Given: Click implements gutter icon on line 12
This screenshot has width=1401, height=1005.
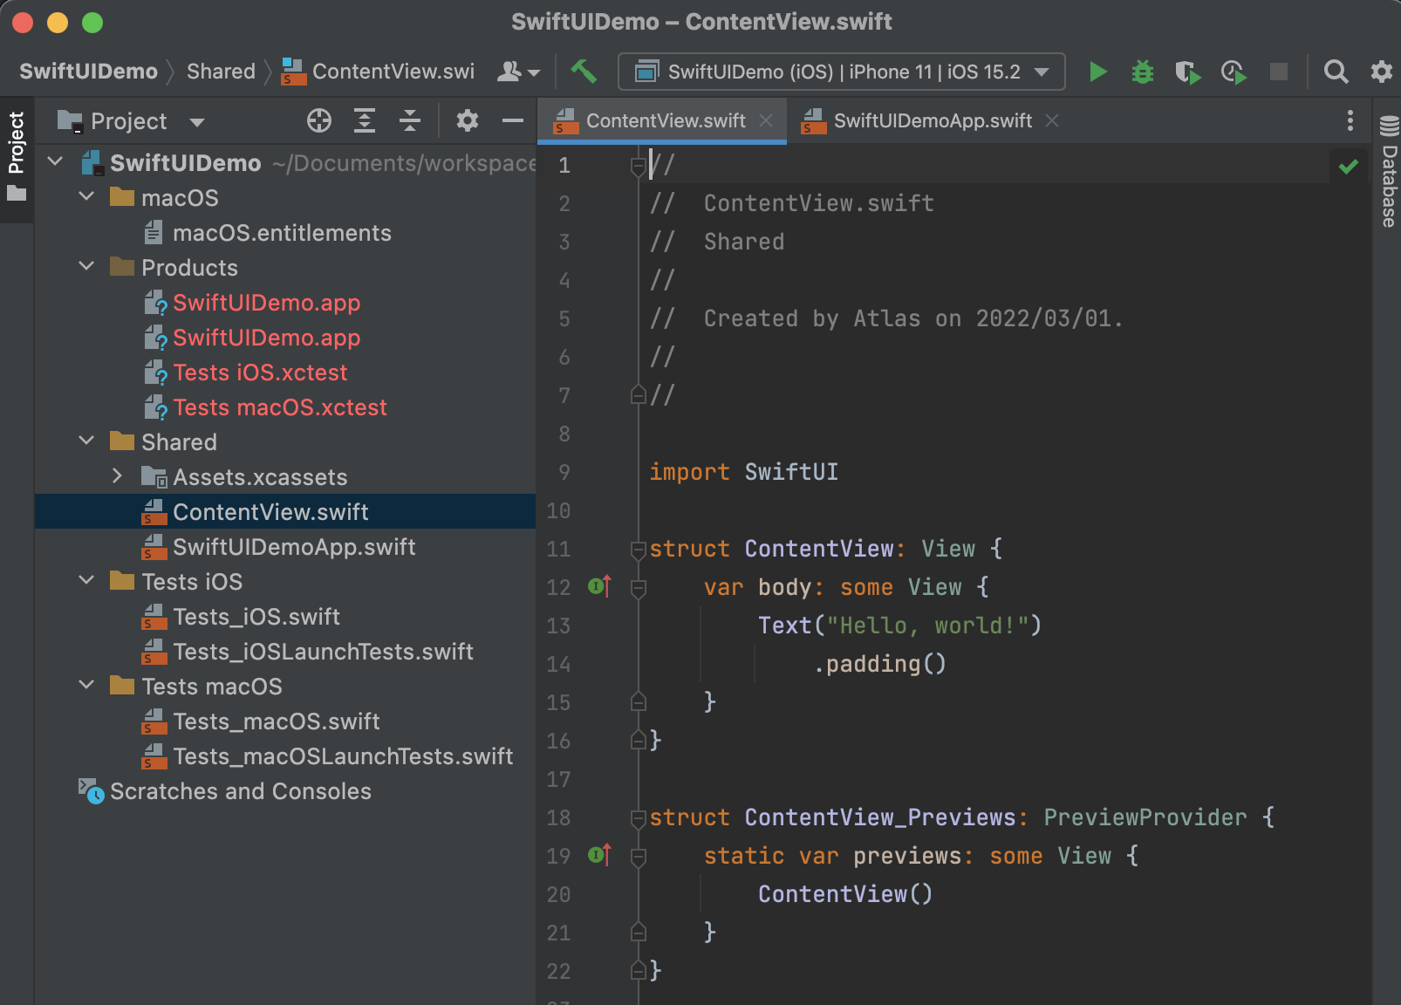Looking at the screenshot, I should pyautogui.click(x=600, y=586).
